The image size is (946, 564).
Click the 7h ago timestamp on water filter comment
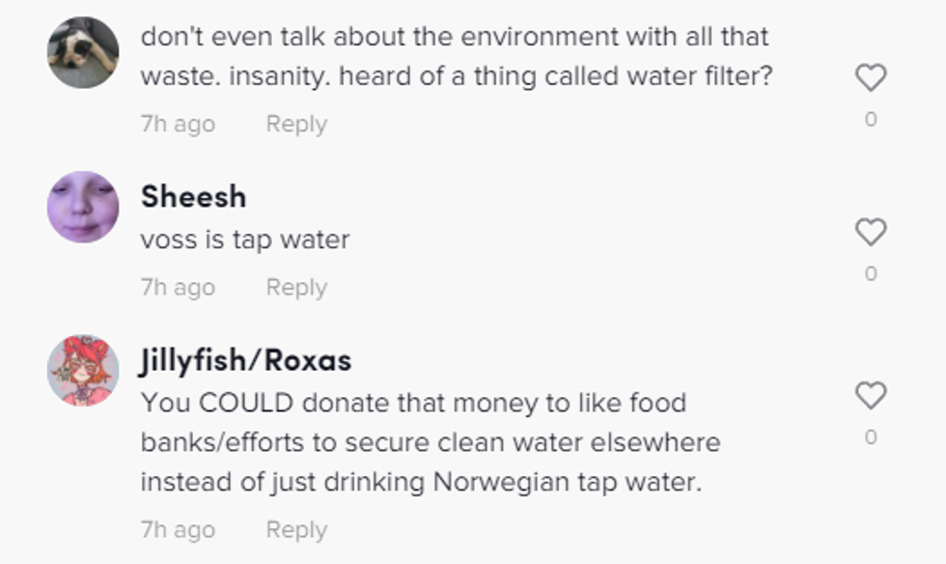tap(178, 124)
